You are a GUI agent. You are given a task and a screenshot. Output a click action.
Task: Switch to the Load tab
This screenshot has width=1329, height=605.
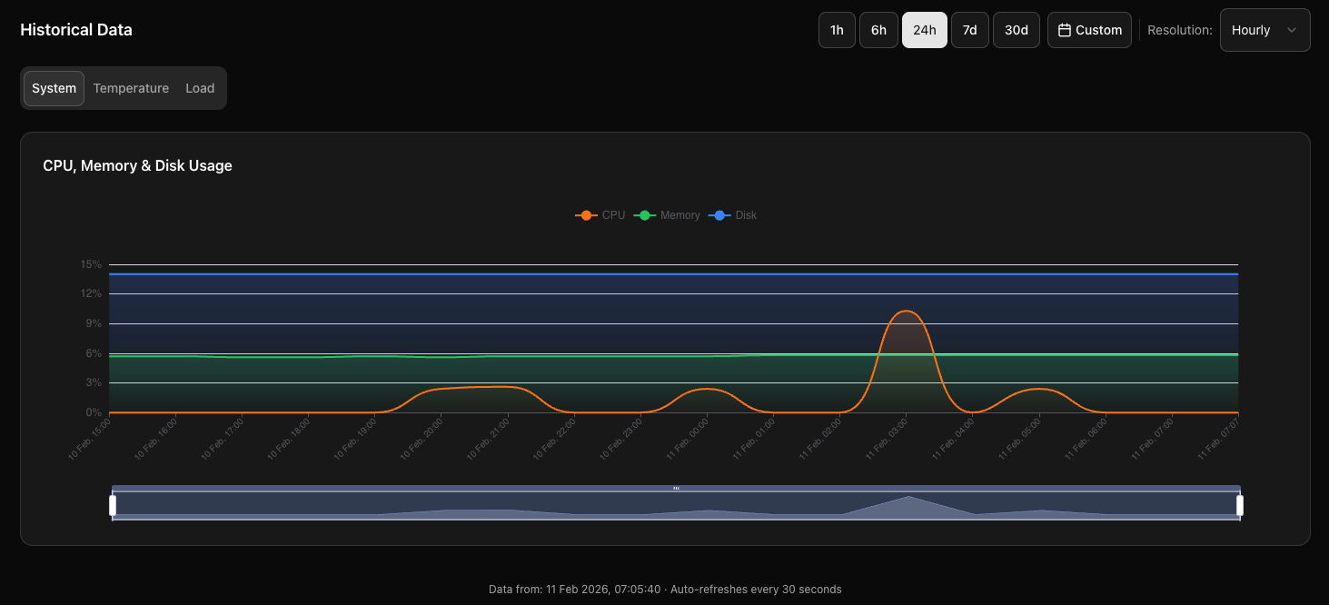coord(200,88)
